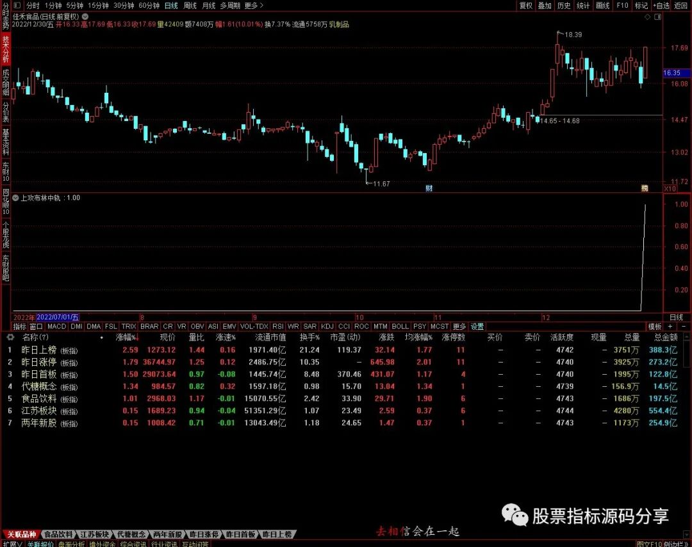The height and width of the screenshot is (547, 692).
Task: Toggle the right side panel icon
Action: point(657,17)
